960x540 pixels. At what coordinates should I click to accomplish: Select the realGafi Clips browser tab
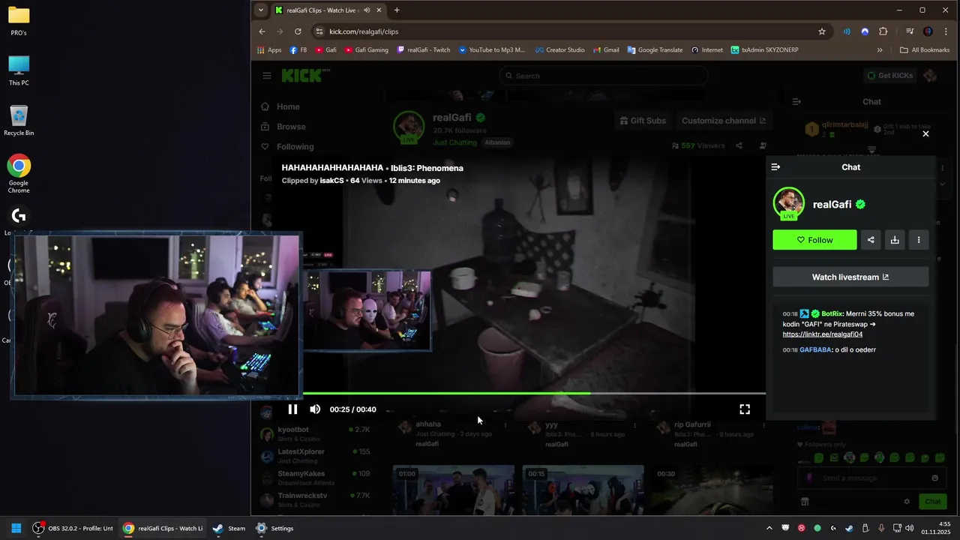pos(328,10)
